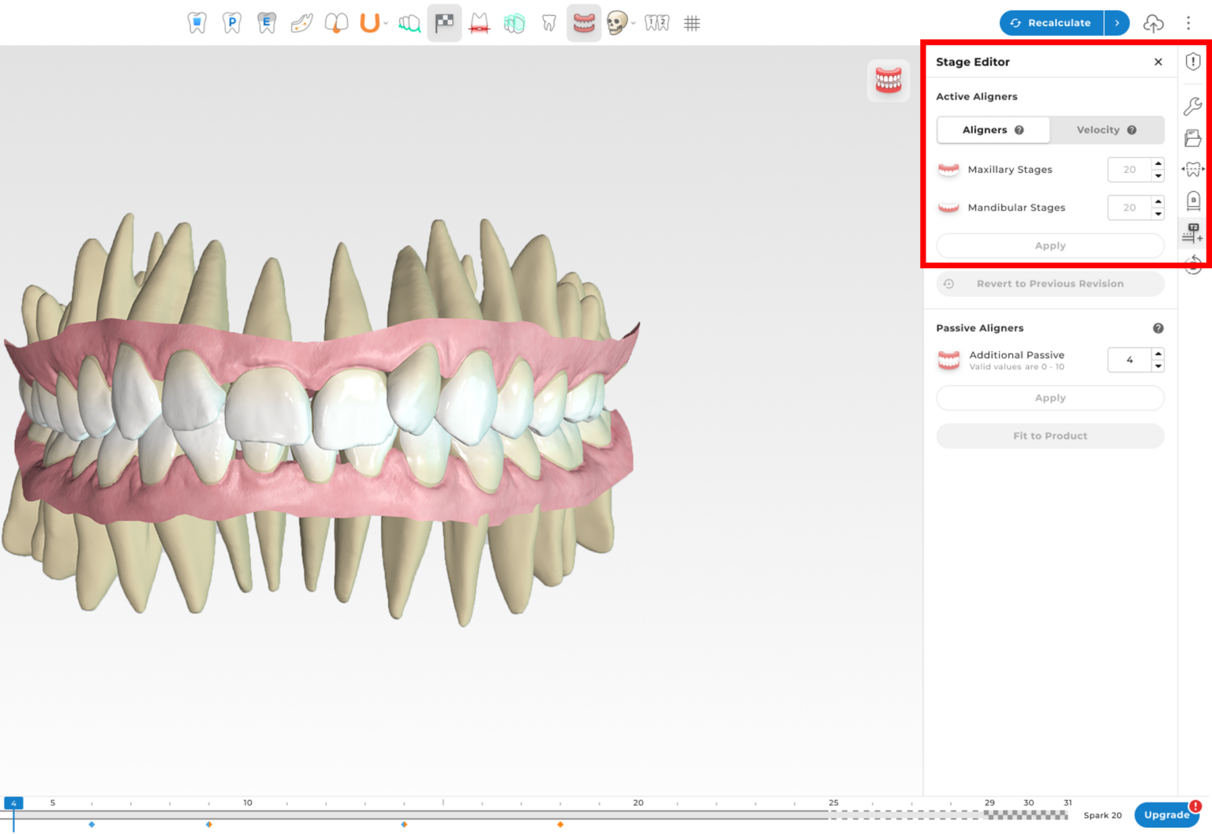Increase Additional Passive value with the up stepper

point(1158,355)
